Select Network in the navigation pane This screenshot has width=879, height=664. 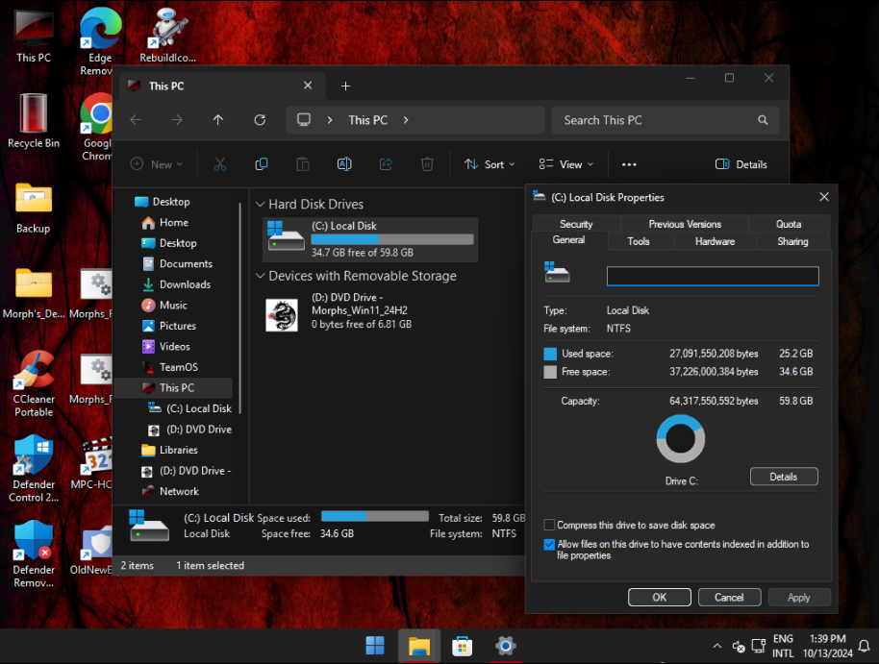click(x=179, y=491)
